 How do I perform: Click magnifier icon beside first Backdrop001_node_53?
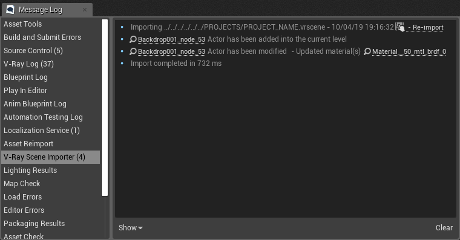pyautogui.click(x=133, y=39)
